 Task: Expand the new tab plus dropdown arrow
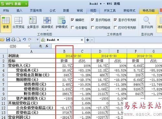[x=92, y=40]
